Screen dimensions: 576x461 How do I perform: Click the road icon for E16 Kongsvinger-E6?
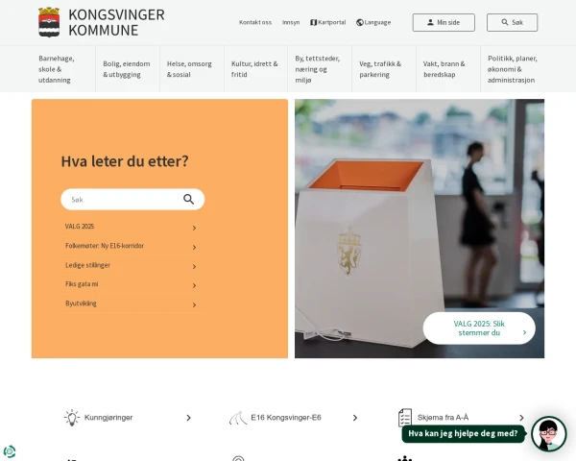pyautogui.click(x=238, y=418)
